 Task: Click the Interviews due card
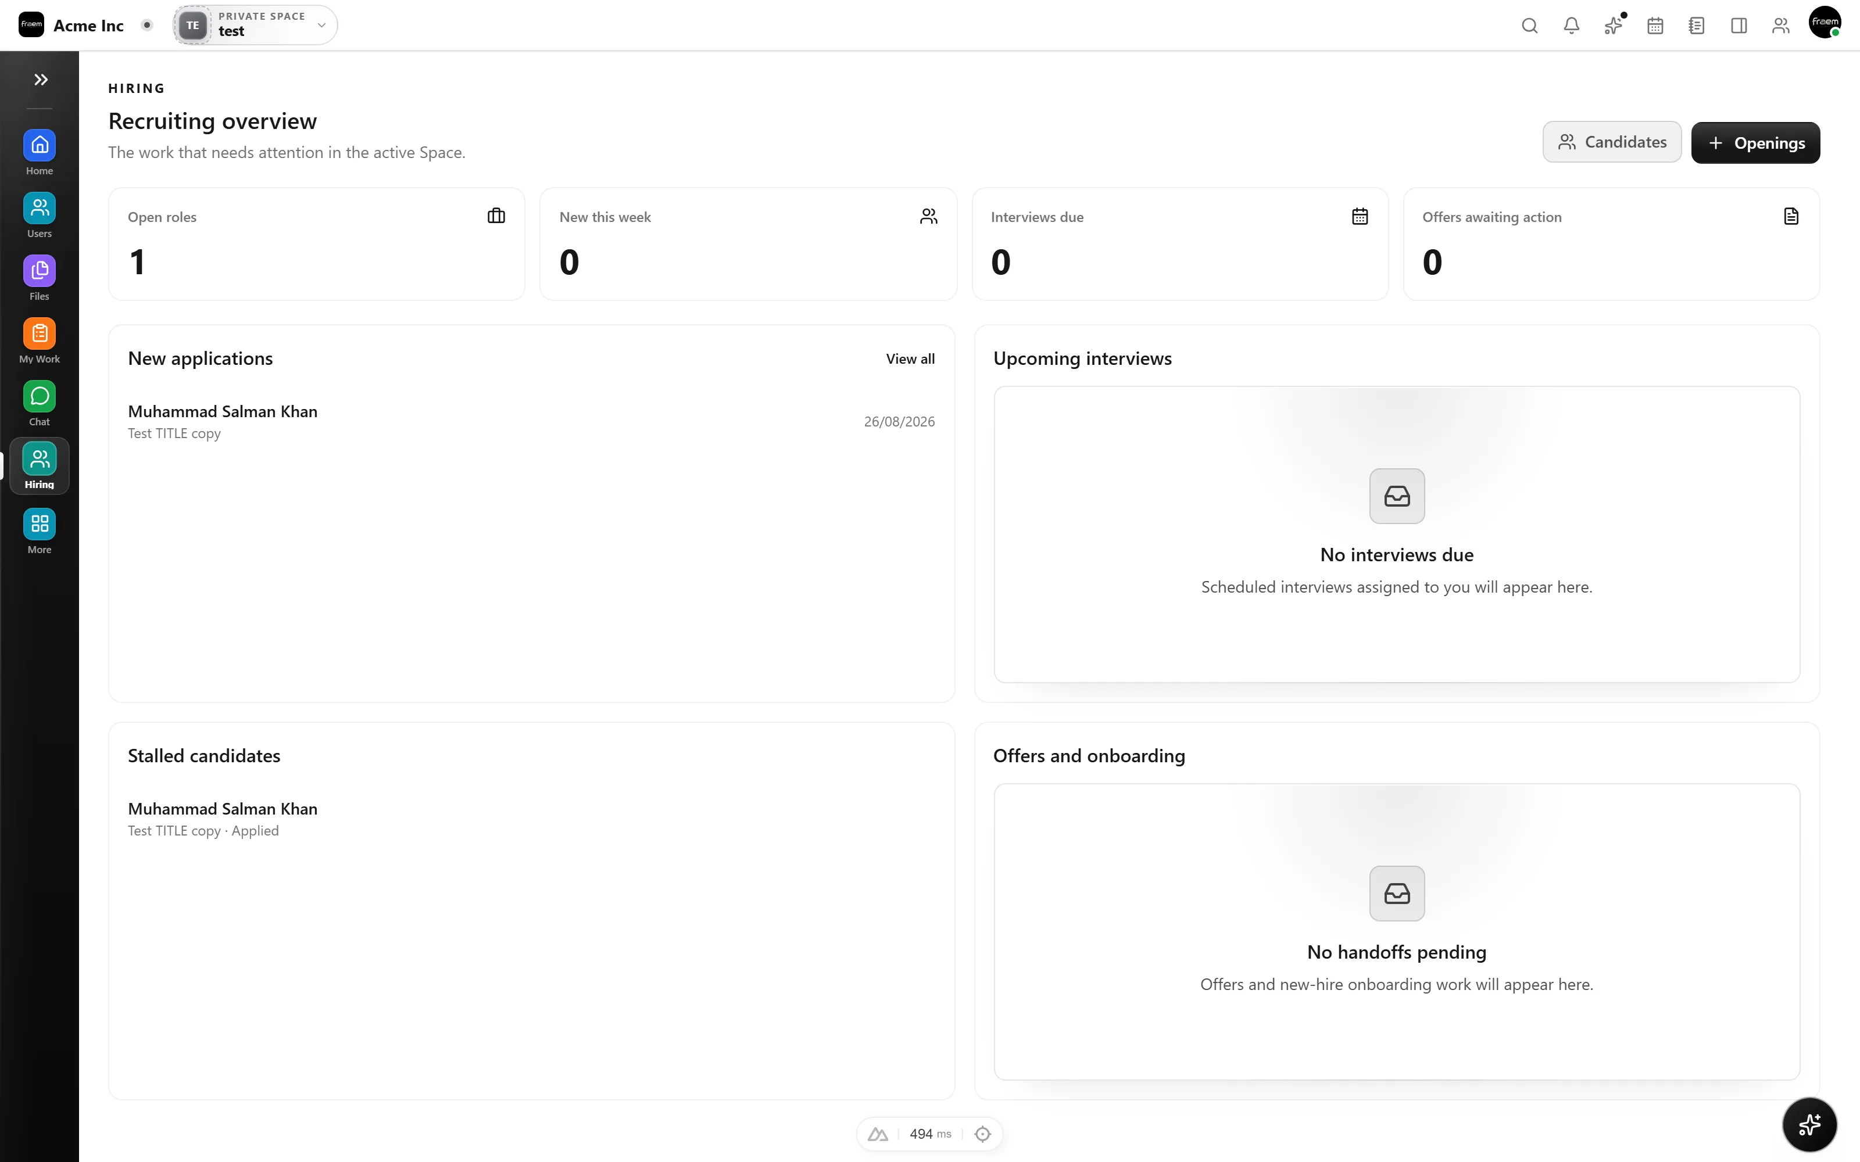(x=1180, y=243)
